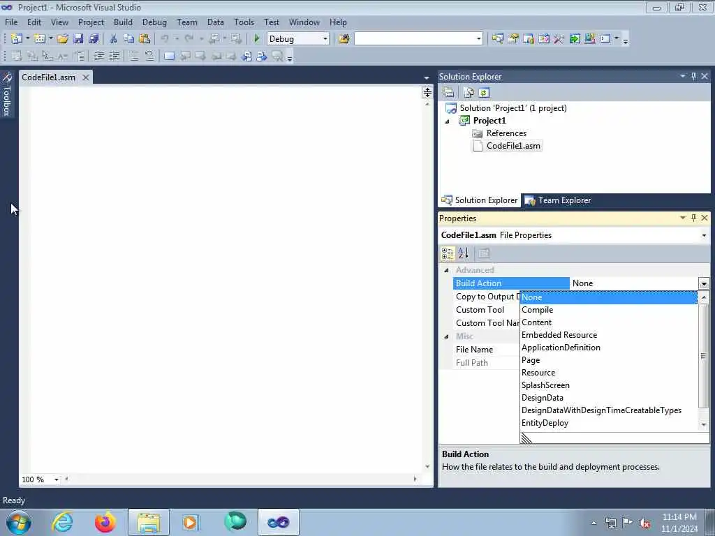Open the Debug solution configuration dropdown
This screenshot has width=715, height=536.
[x=325, y=39]
